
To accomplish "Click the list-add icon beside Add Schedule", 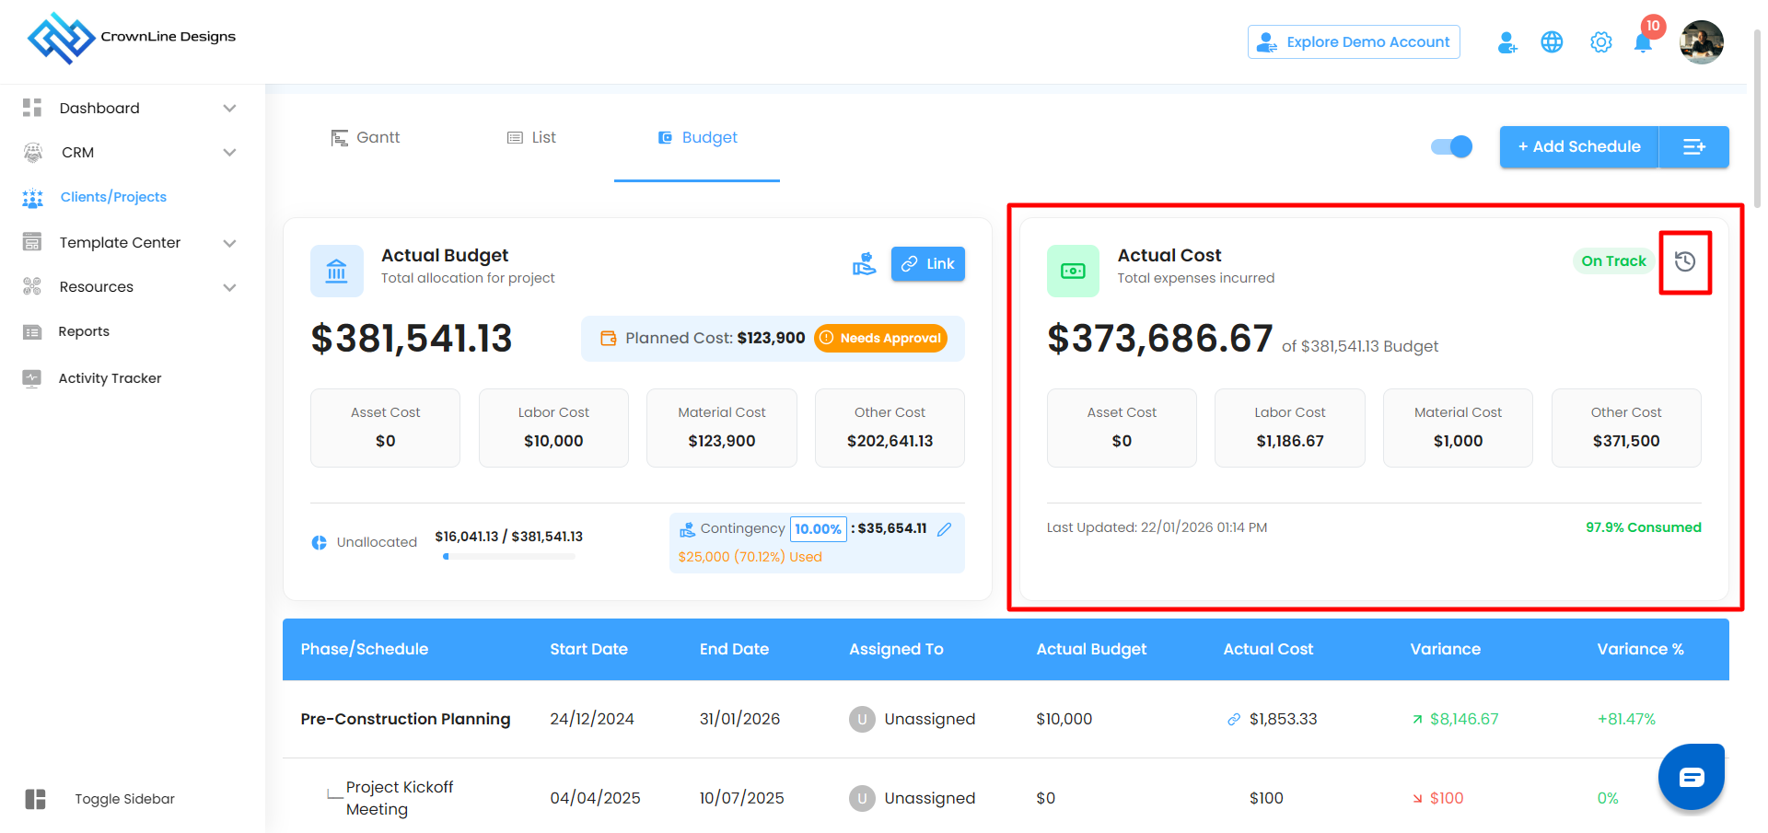I will coord(1693,147).
